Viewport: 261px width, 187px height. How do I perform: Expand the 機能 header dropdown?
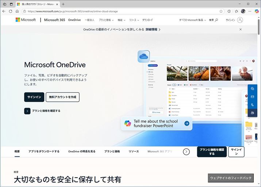pos(121,20)
